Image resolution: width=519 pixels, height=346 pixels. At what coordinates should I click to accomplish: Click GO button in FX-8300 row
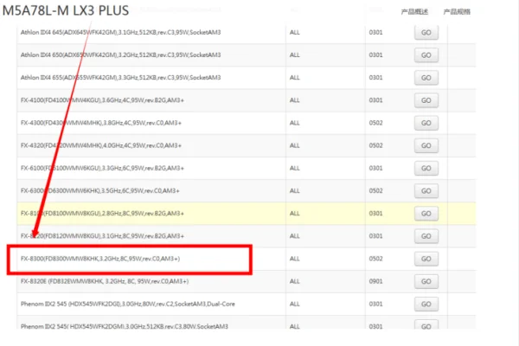426,259
